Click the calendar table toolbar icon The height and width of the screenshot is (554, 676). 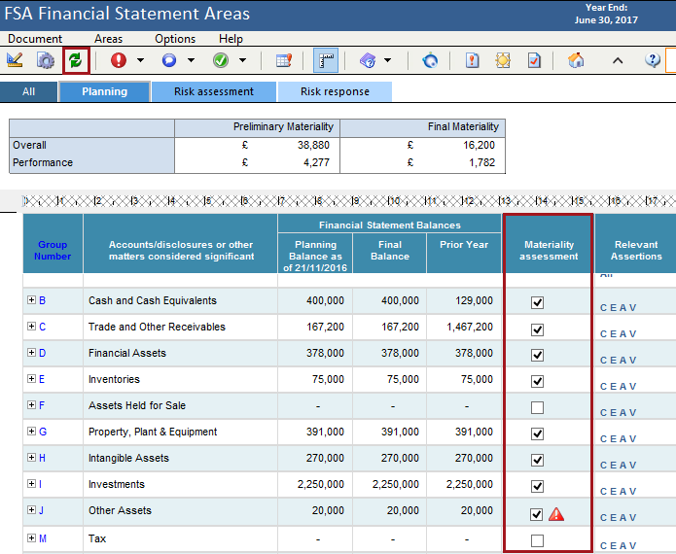[284, 60]
